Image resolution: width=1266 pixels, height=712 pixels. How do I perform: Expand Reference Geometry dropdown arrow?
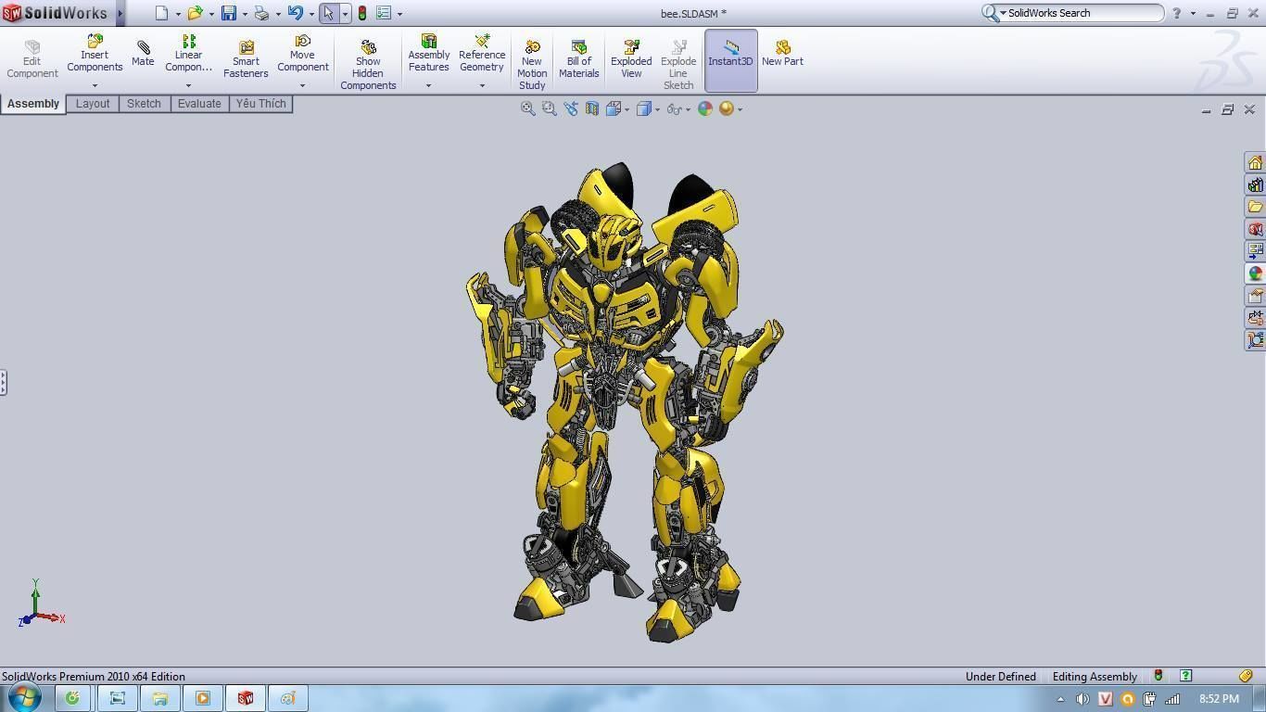[x=482, y=85]
